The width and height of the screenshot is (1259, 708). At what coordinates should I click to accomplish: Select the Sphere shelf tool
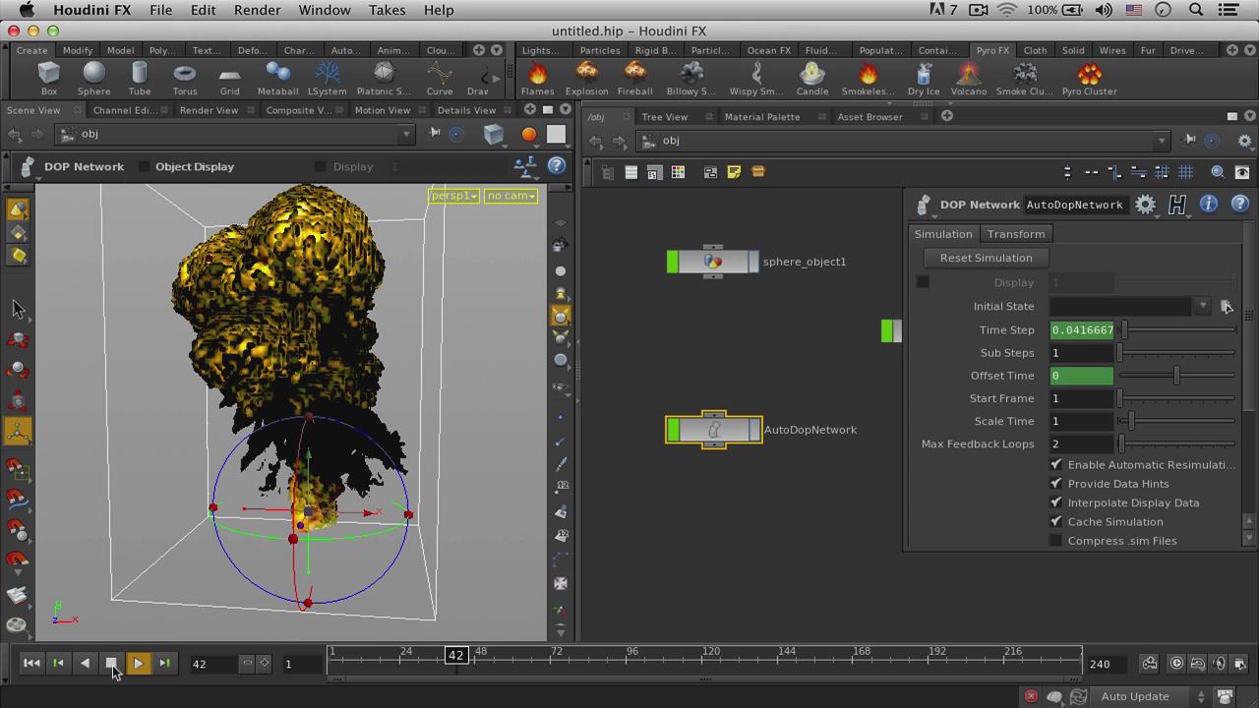93,78
